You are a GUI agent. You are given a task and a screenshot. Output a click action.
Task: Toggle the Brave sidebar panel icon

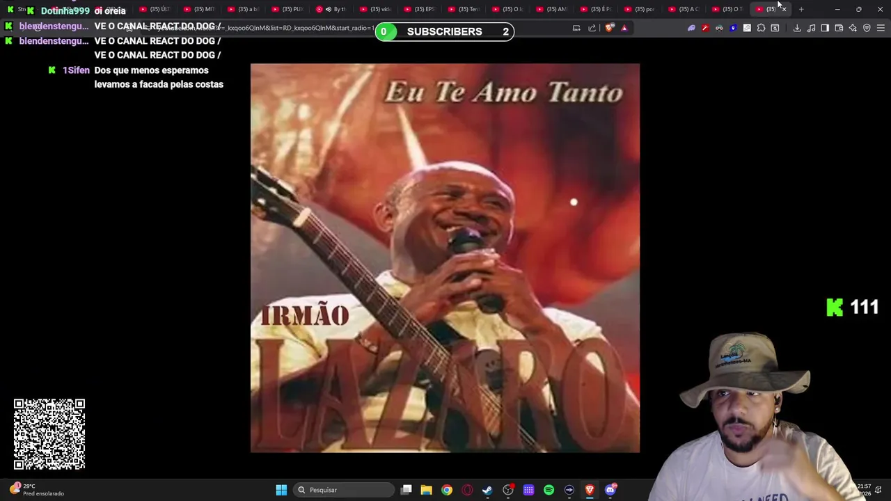825,28
